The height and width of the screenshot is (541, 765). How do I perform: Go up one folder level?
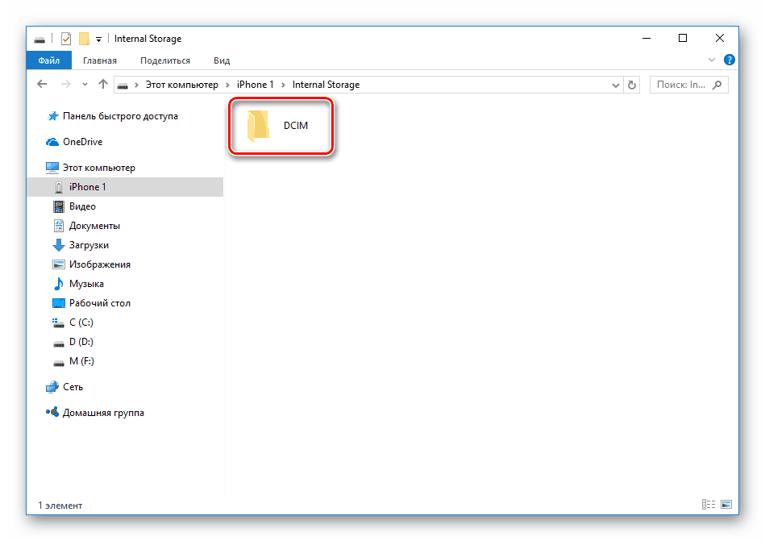(x=102, y=85)
